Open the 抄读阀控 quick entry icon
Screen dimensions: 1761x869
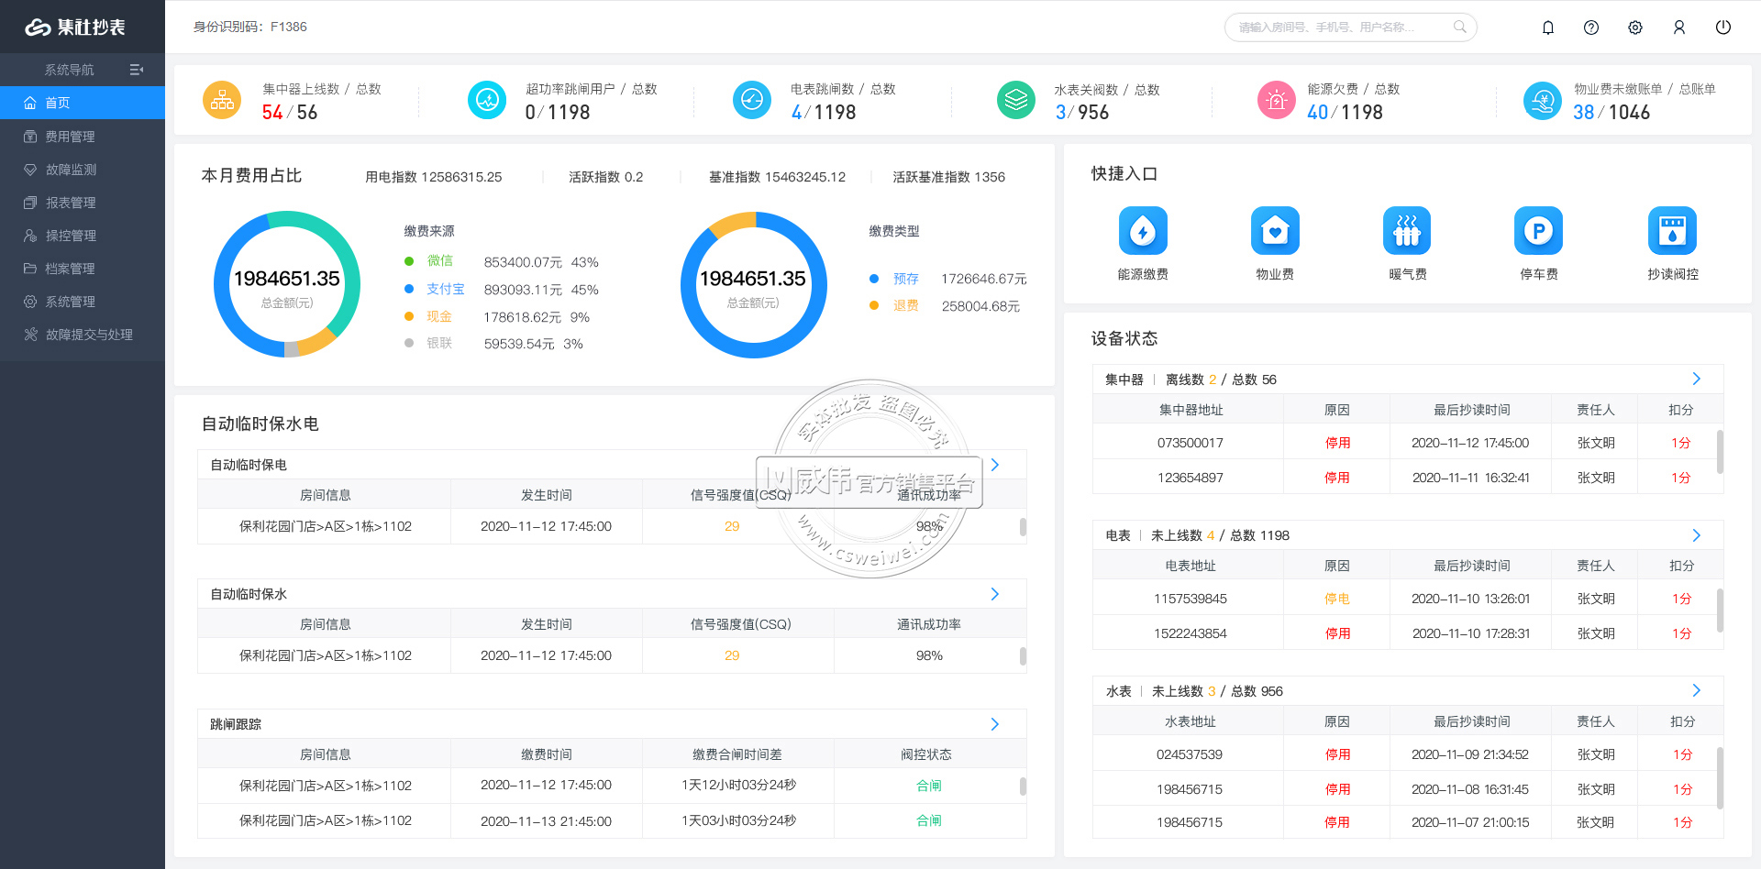1672,231
